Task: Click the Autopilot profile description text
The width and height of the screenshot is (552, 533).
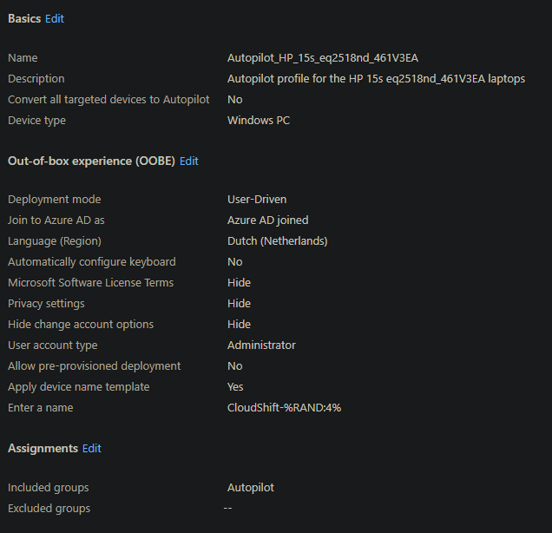Action: click(x=376, y=79)
